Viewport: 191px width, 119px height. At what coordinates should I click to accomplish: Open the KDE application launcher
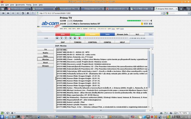click(x=2, y=117)
